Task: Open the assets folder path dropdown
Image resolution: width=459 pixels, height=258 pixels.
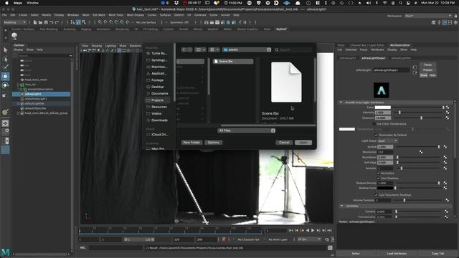Action: (247, 49)
